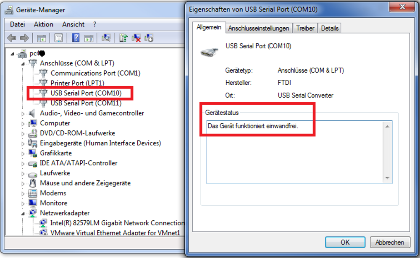Switch to the Treiber tab
The image size is (420, 258).
tap(305, 28)
